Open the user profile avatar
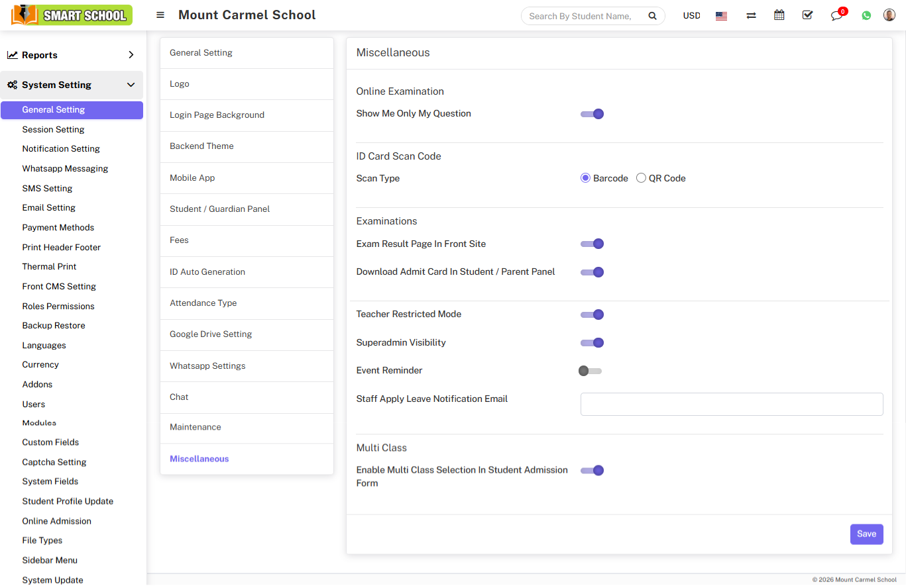This screenshot has height=586, width=906. [x=889, y=15]
